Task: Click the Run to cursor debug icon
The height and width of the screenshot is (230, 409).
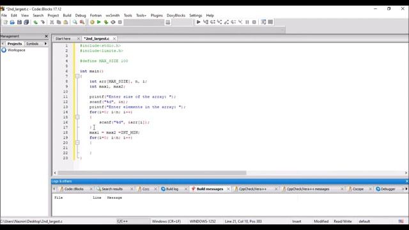Action: (x=206, y=22)
